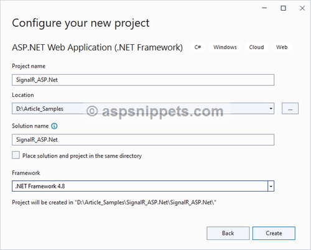Close the configuration dialog with X
This screenshot has height=250, width=311.
302,8
